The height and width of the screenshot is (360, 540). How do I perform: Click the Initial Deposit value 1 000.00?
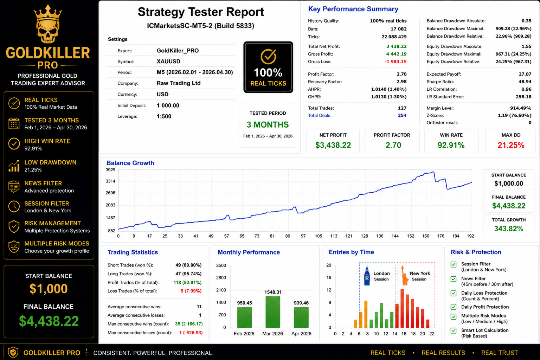tap(168, 105)
